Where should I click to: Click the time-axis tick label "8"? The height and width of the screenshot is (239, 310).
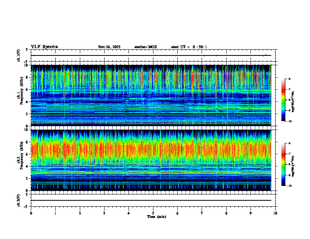[226, 213]
